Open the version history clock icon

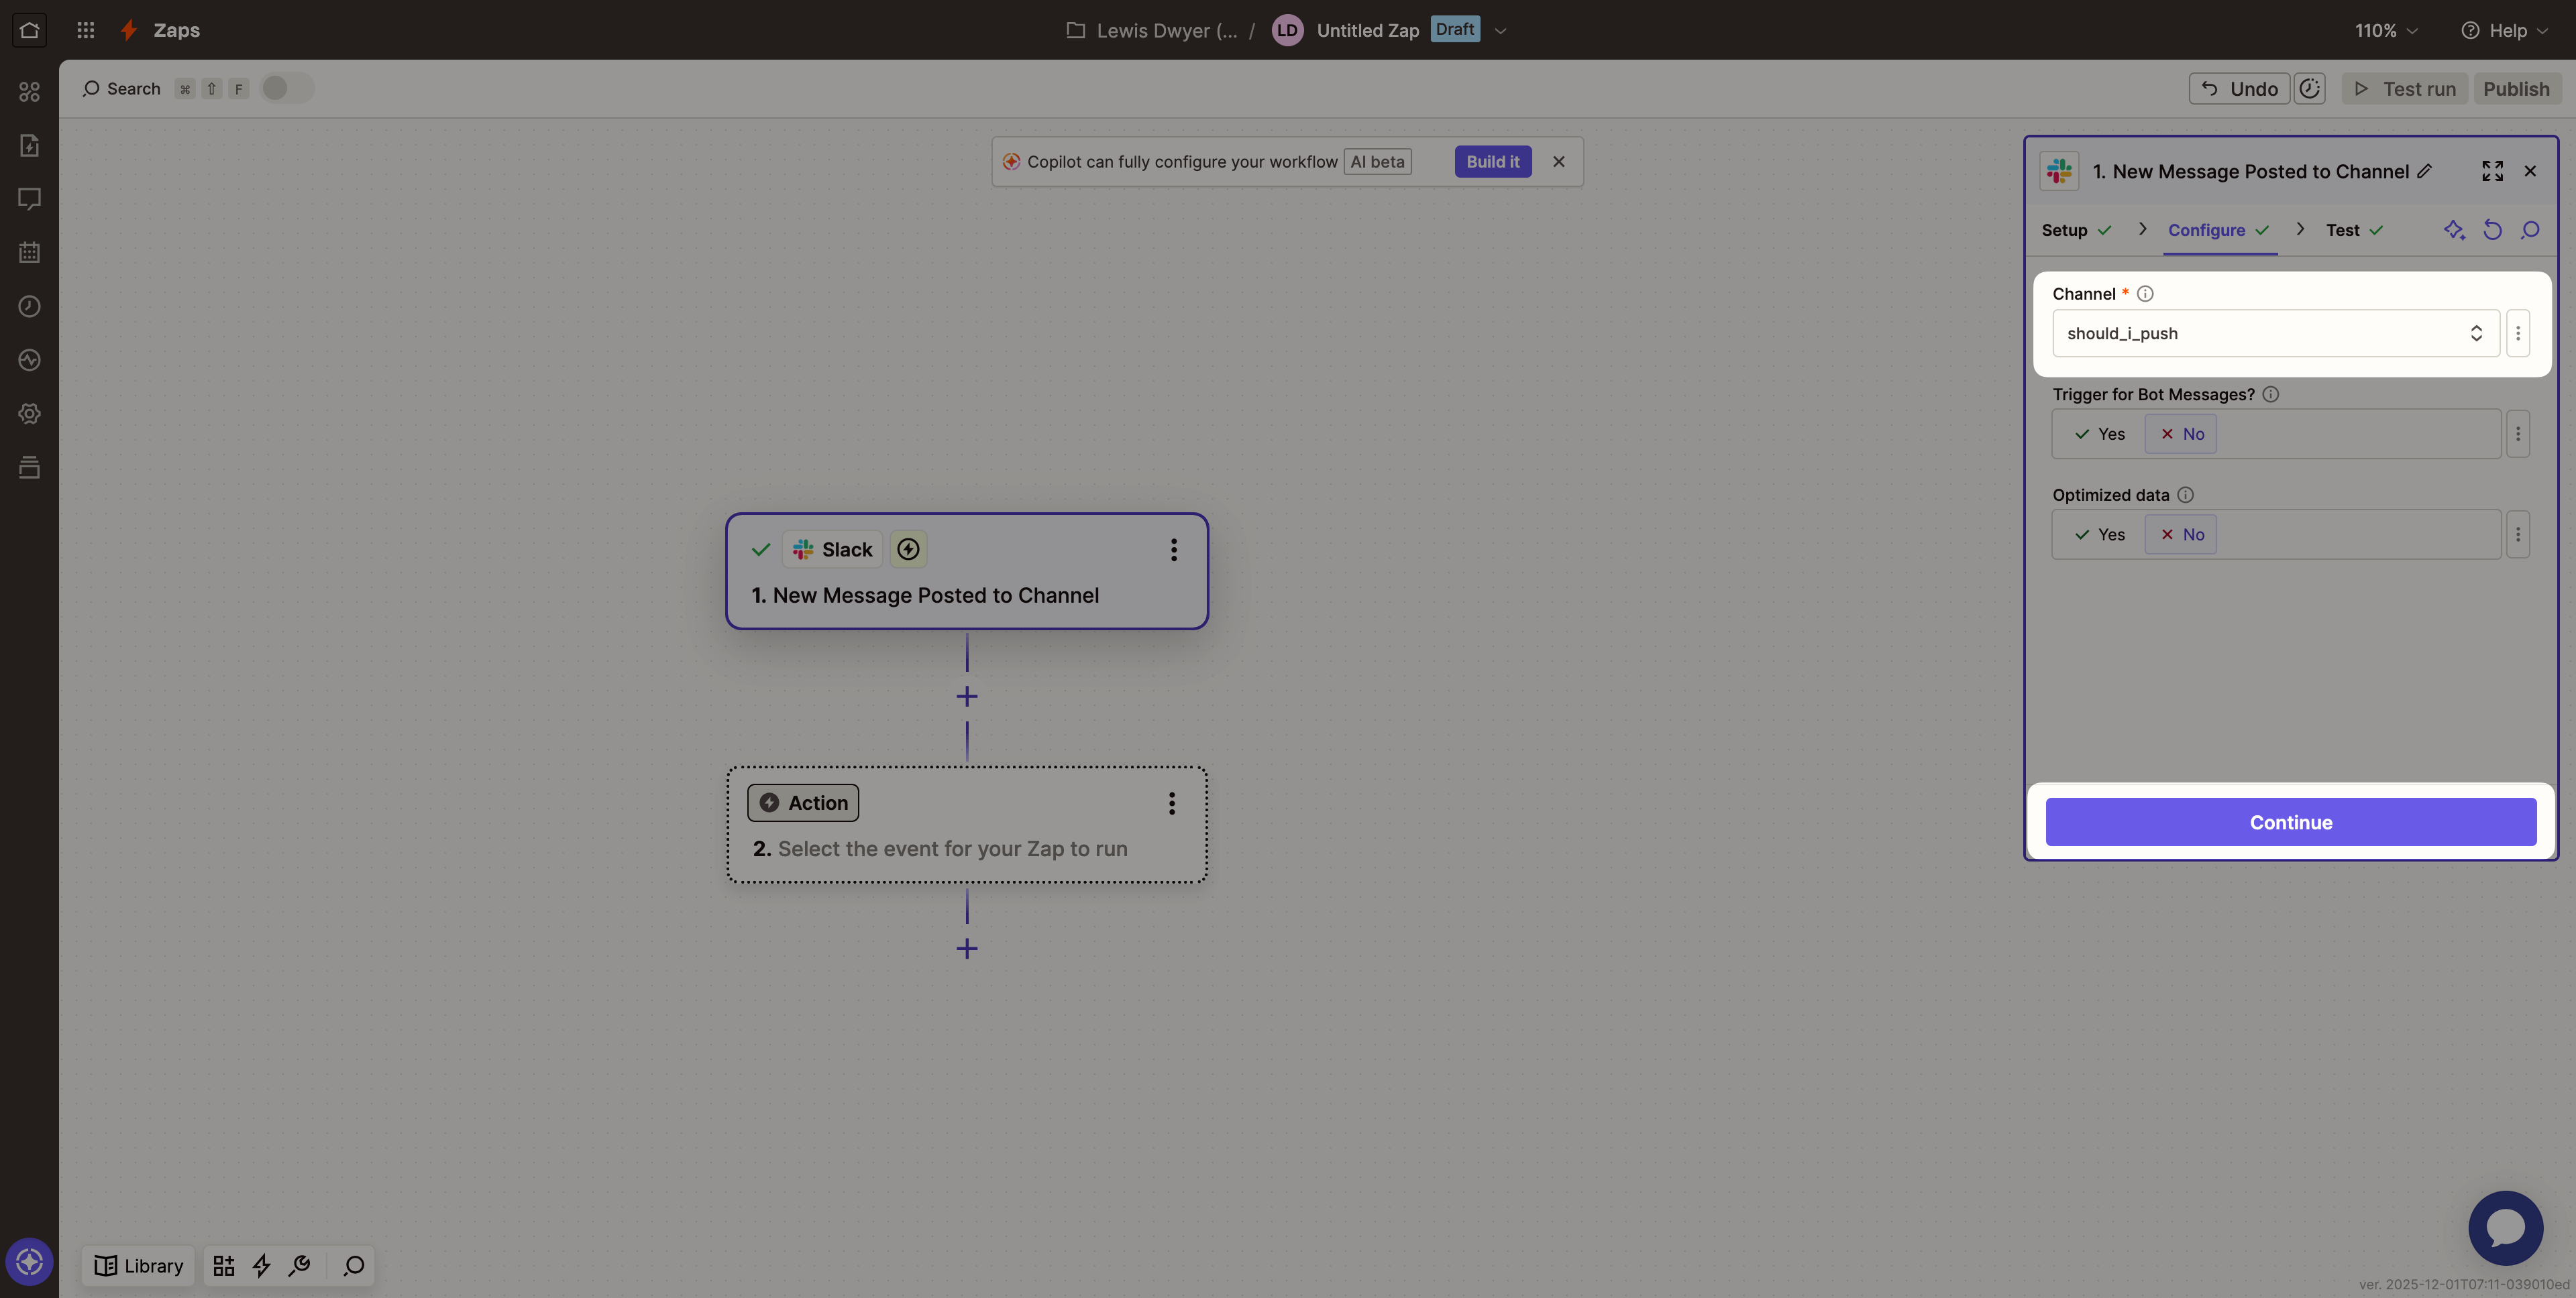point(2309,88)
